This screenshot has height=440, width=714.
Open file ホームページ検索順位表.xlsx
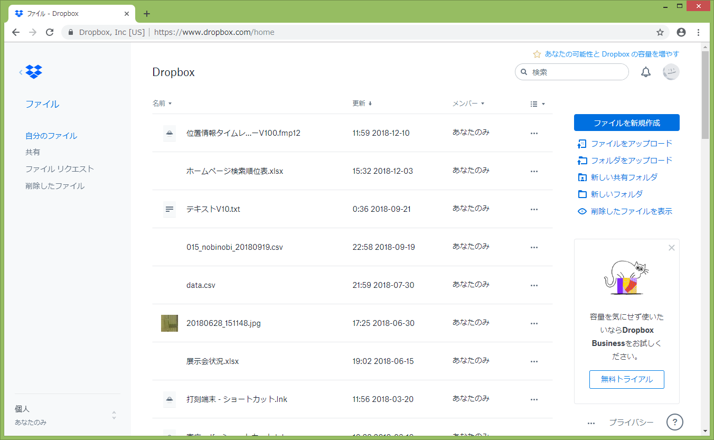click(x=234, y=171)
